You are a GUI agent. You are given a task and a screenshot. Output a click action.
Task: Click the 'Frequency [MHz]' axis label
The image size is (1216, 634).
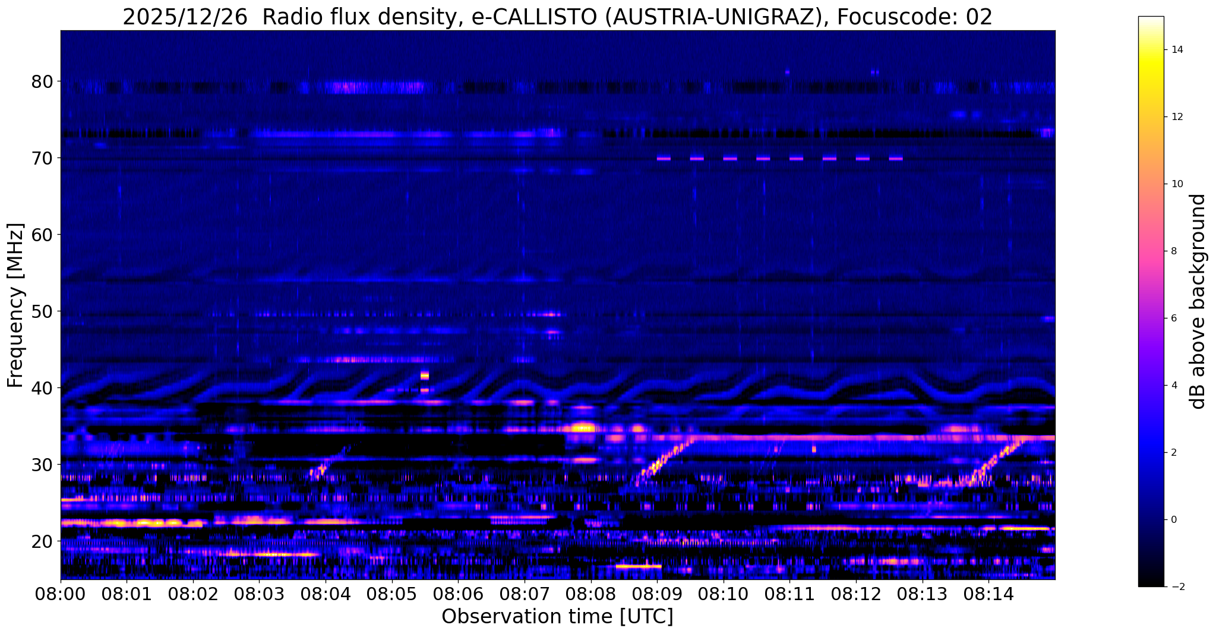pyautogui.click(x=16, y=305)
